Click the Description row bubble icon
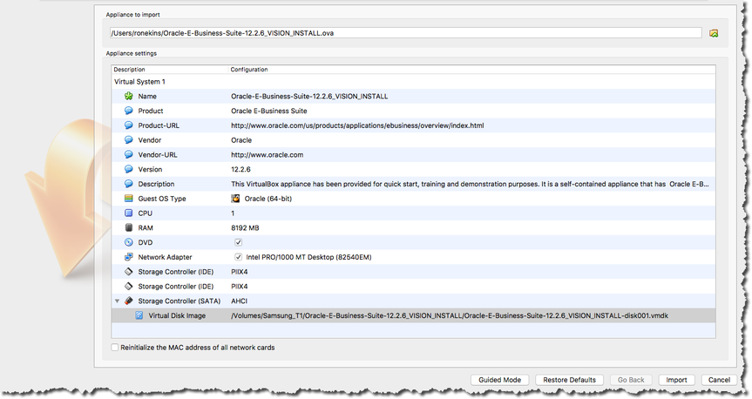 click(129, 184)
